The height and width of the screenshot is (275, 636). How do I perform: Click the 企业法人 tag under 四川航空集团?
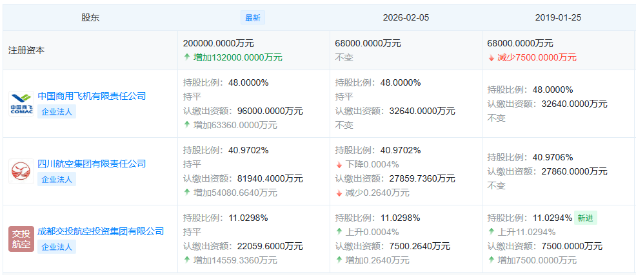point(57,179)
